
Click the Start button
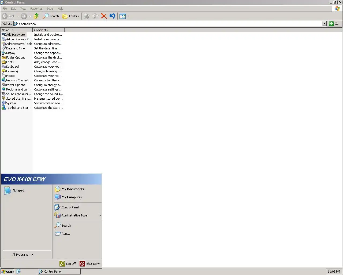coord(8,272)
